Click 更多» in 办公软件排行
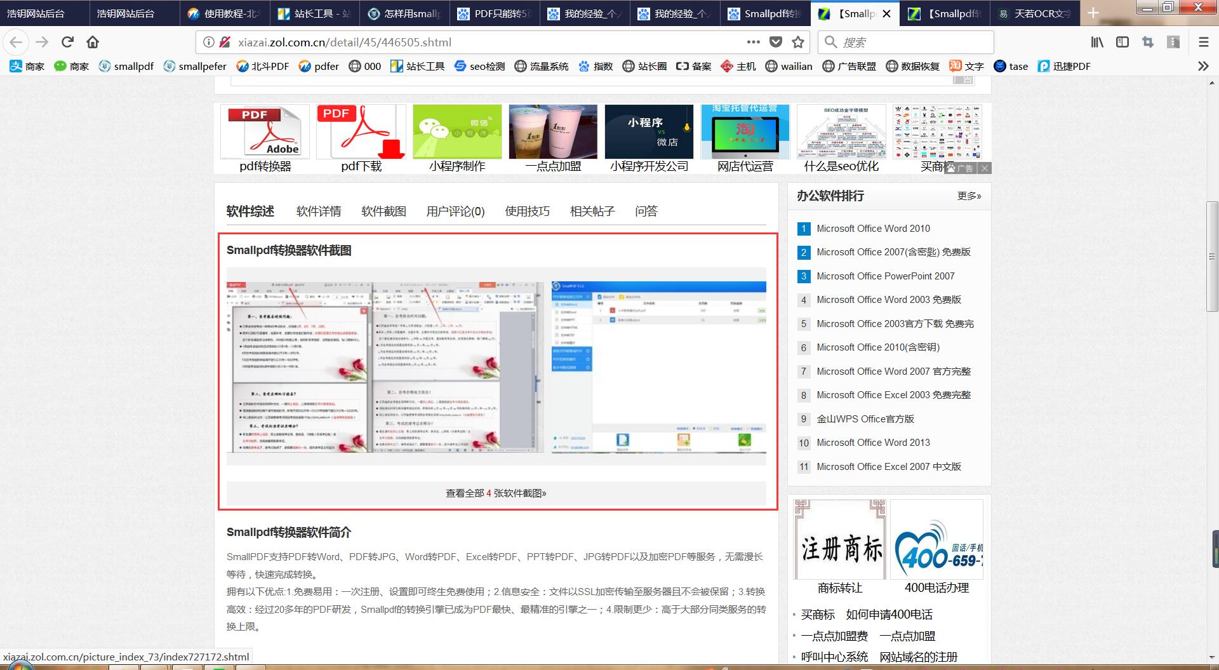The image size is (1219, 670). pyautogui.click(x=969, y=196)
